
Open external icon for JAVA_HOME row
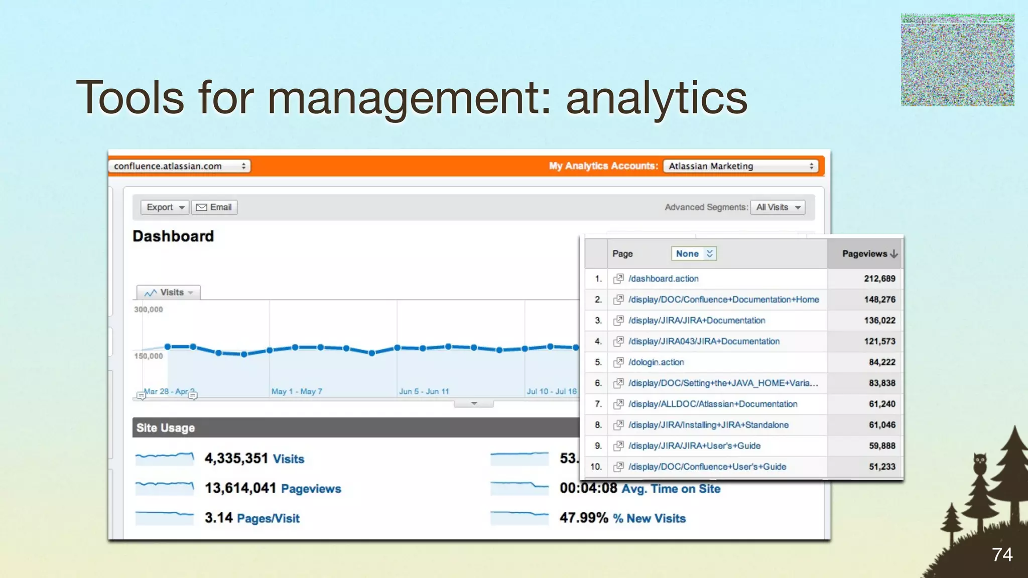[x=619, y=383]
